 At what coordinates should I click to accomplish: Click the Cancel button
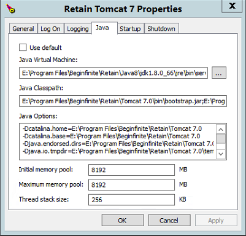tap(169, 220)
